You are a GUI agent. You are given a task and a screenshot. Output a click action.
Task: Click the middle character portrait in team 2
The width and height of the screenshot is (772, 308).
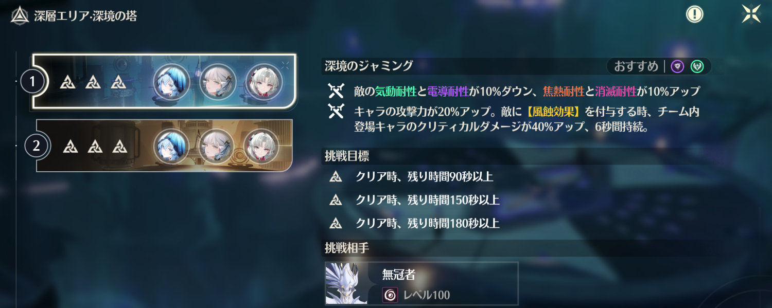217,146
